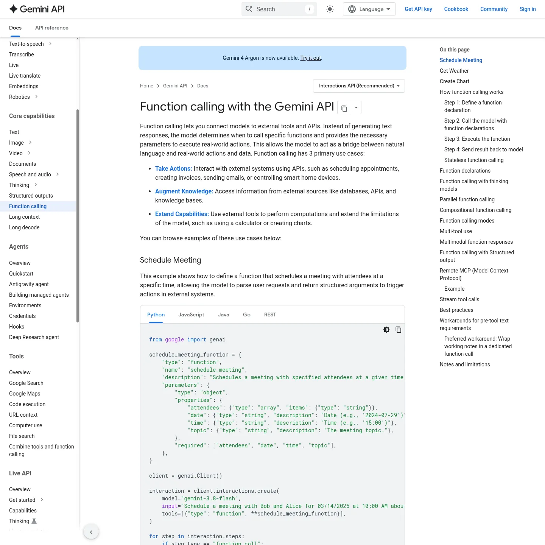This screenshot has height=545, width=545.
Task: Expand the Video sidebar chevron
Action: point(29,153)
